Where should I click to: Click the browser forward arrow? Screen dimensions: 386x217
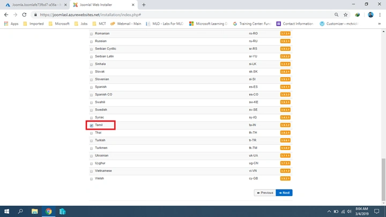pyautogui.click(x=15, y=15)
